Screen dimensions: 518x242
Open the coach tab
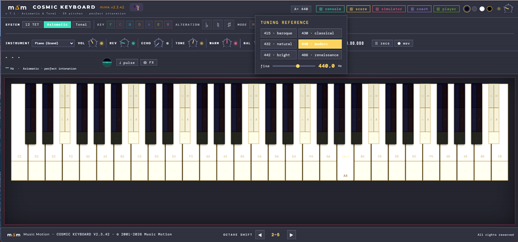pos(419,9)
